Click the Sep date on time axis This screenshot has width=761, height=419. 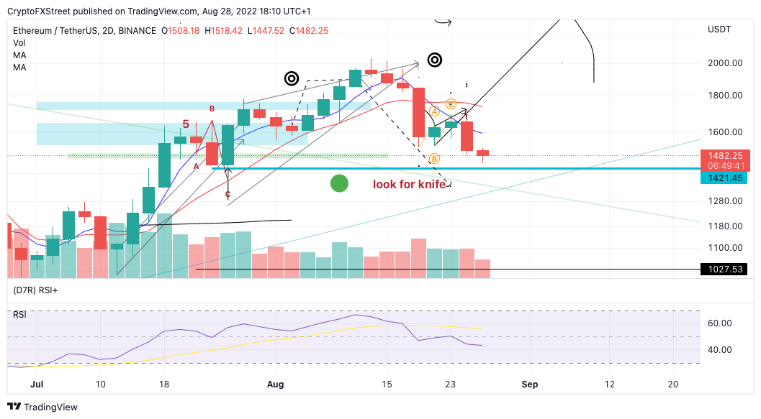click(x=529, y=384)
